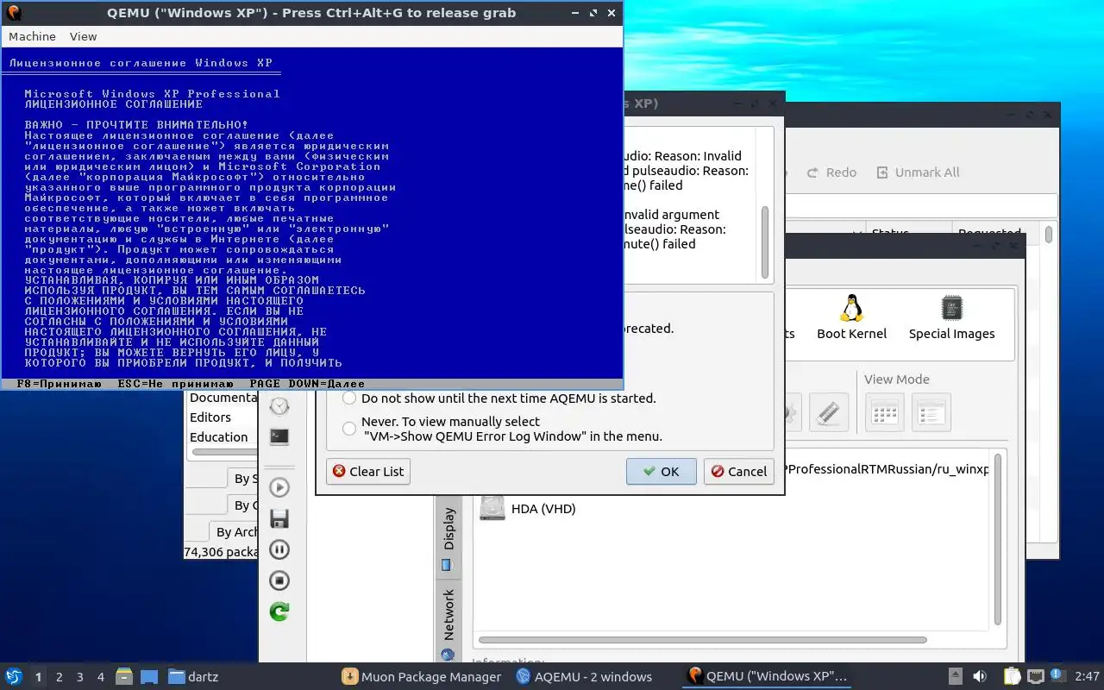The image size is (1104, 690).
Task: Click the QEMU window title bar icon
Action: click(x=13, y=12)
